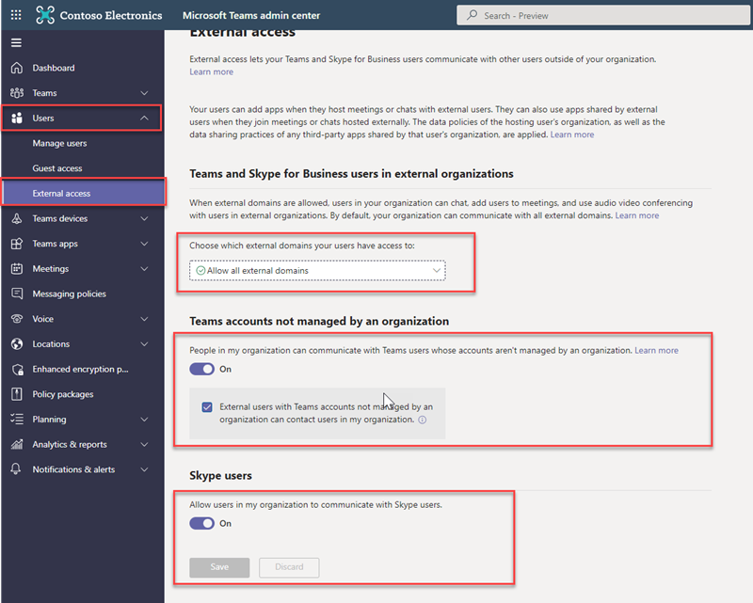Click Learn more after data policies paragraph
Screen dimensions: 753x603
[x=572, y=135]
